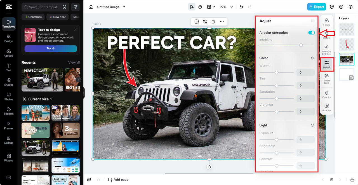358x185 pixels.
Task: Click the Export button
Action: click(317, 7)
